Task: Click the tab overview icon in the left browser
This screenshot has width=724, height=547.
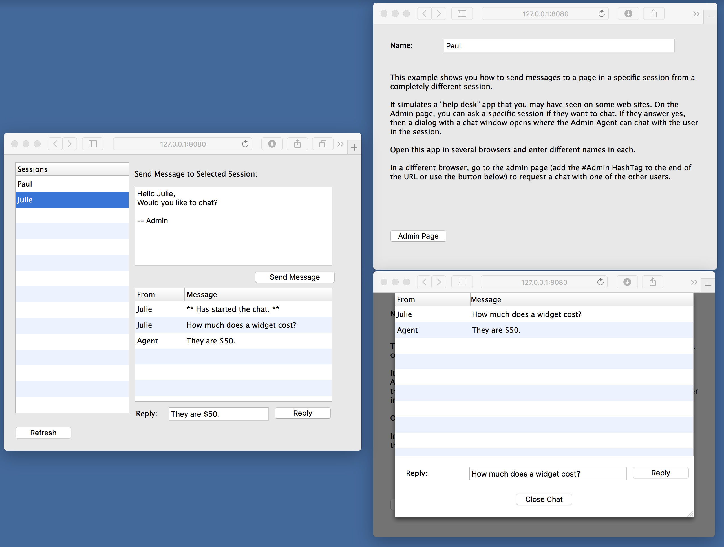Action: click(323, 144)
